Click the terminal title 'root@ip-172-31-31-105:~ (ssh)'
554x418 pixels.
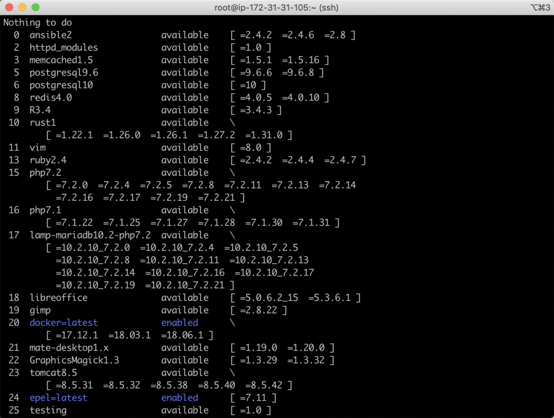tap(276, 8)
